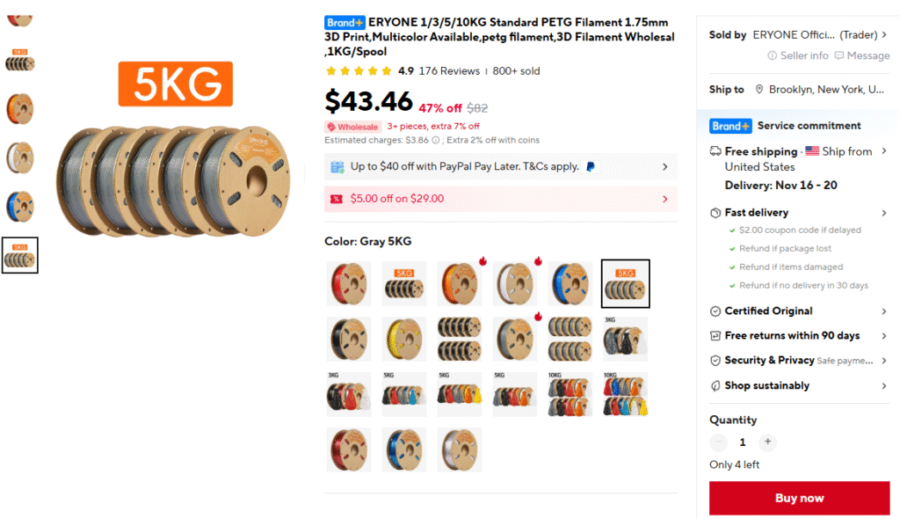The image size is (900, 519).
Task: Click the $5.00 off coupon icon
Action: [337, 199]
